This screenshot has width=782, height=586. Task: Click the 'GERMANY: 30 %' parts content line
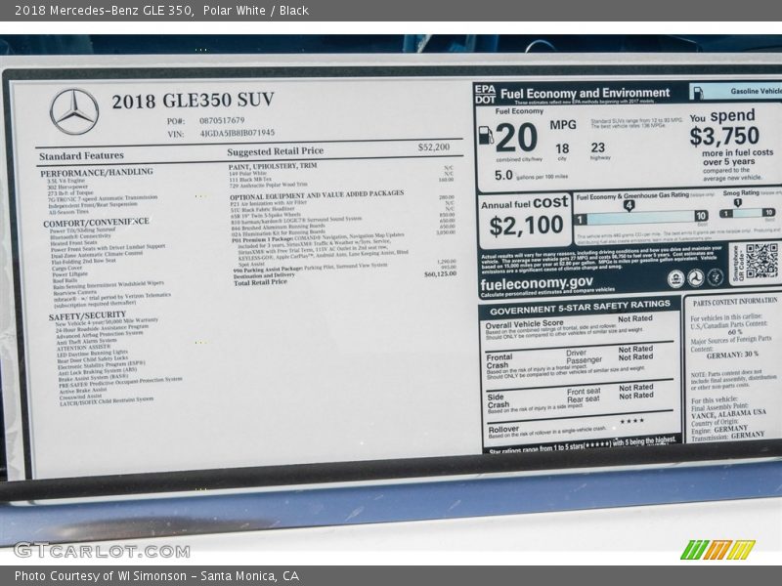click(x=732, y=355)
